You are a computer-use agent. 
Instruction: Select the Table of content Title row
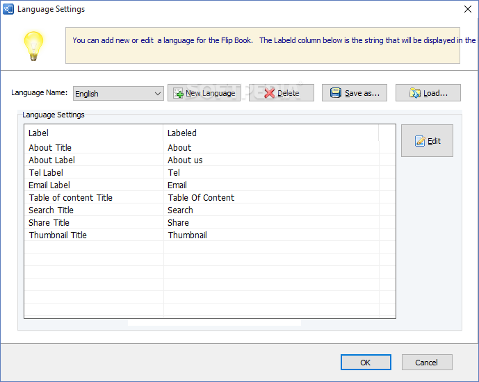point(210,198)
